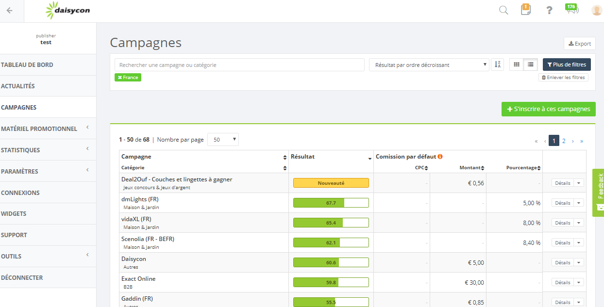
Task: Click dmLights 67.7 result bar
Action: coord(331,203)
